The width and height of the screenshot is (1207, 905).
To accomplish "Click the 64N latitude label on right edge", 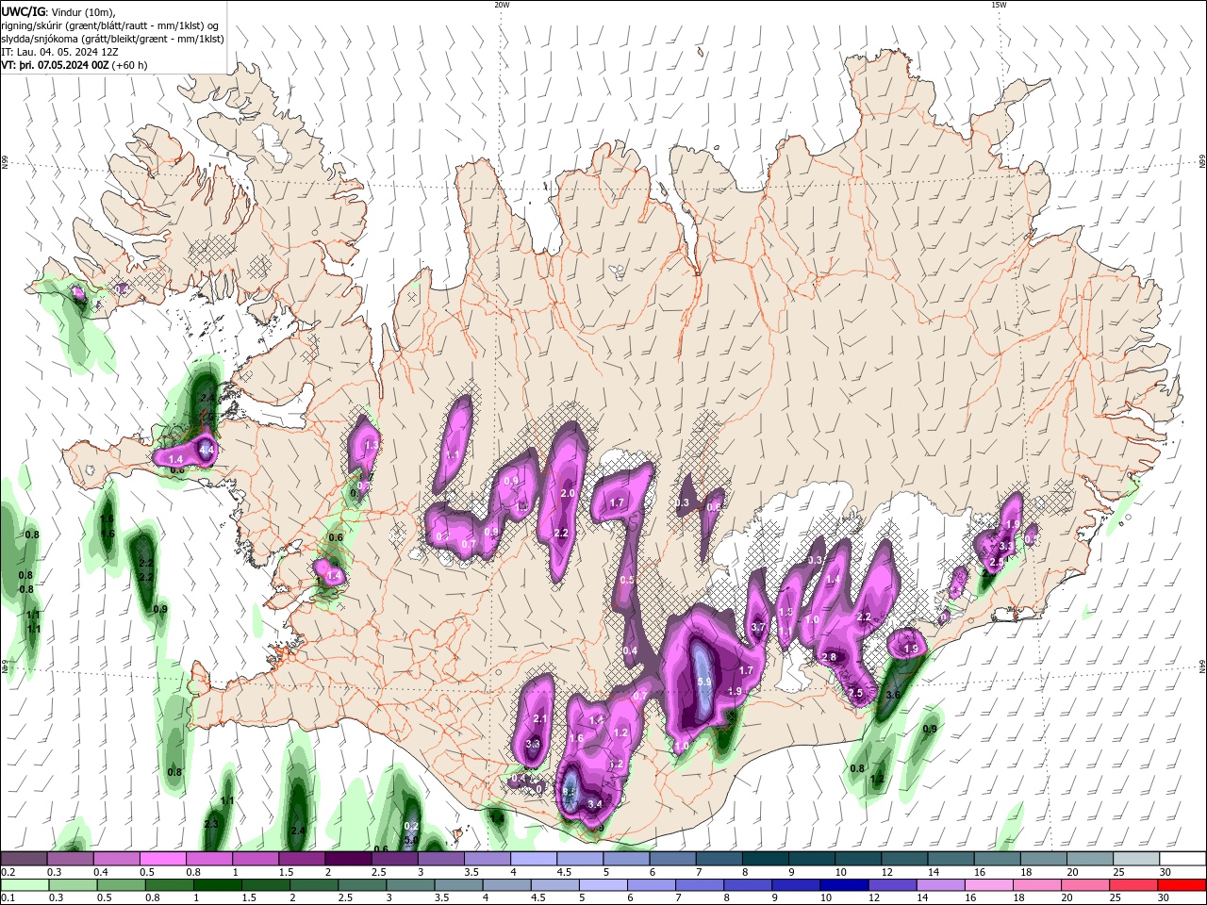I will coord(1202,667).
